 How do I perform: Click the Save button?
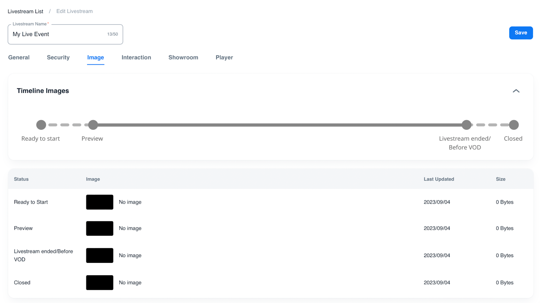[x=520, y=33]
